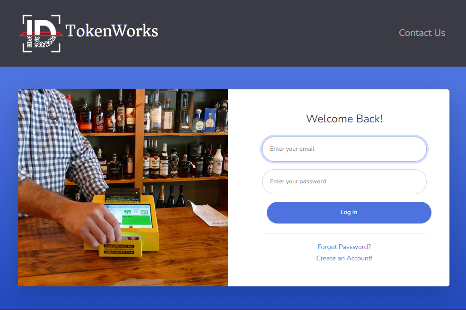
Task: Click the champagne bottles behind the scanner
Action: pos(171,196)
